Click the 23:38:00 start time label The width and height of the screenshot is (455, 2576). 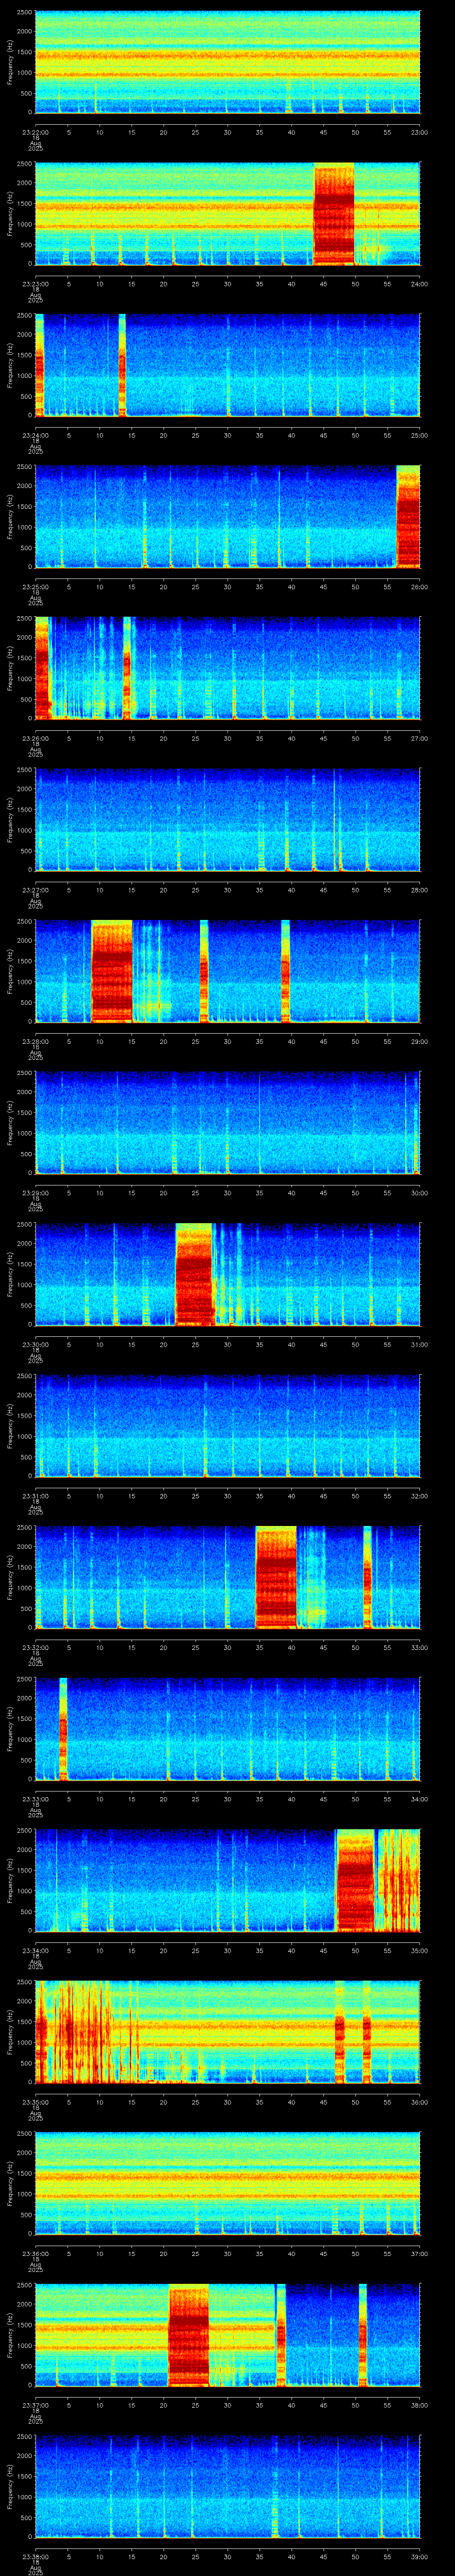35,2558
